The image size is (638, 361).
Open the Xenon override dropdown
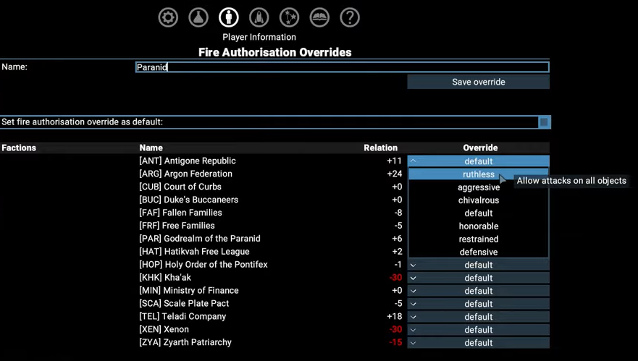pyautogui.click(x=478, y=330)
